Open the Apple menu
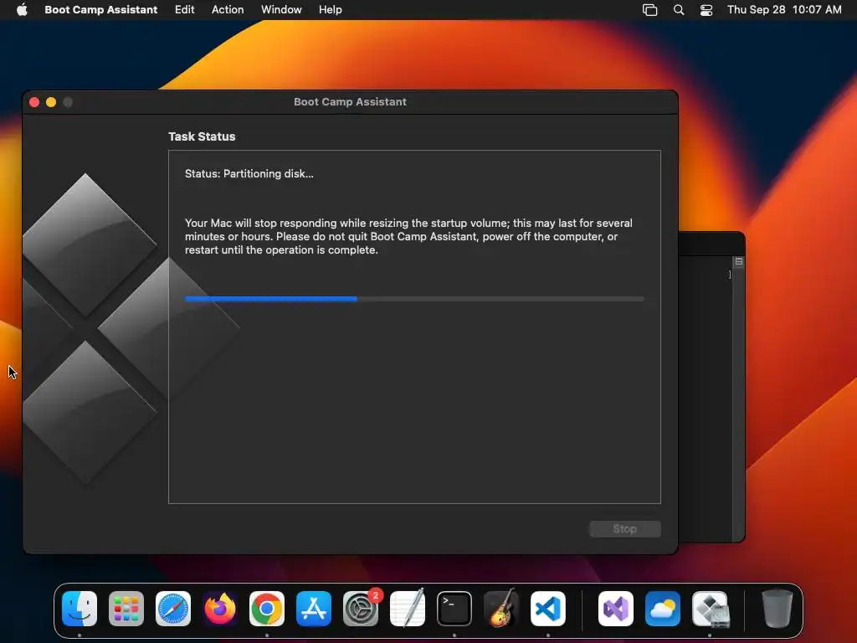This screenshot has width=857, height=643. click(x=22, y=10)
